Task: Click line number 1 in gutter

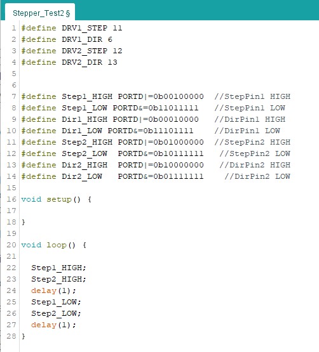Action: [x=14, y=28]
